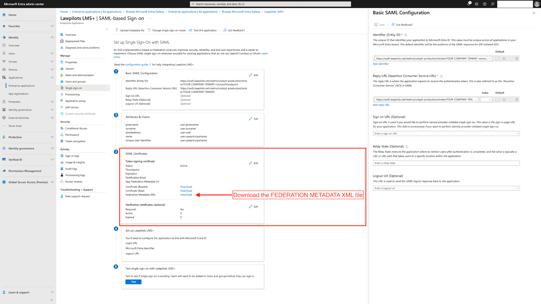The image size is (541, 304).
Task: Open the account avatar in top bar
Action: pyautogui.click(x=537, y=4)
